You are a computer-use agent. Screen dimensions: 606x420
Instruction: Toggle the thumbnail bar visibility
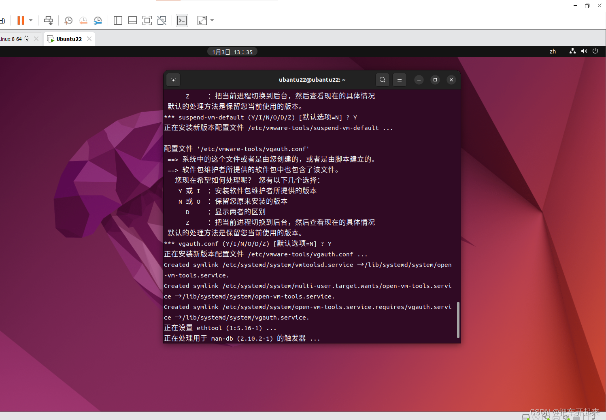click(132, 20)
